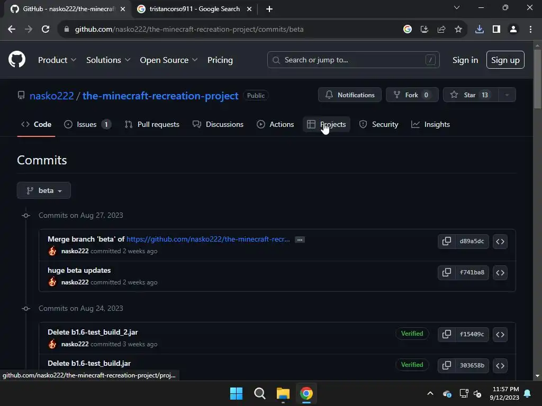Follow the github.com link in the merge commit
Screen dimensions: 542x406
[x=208, y=239]
